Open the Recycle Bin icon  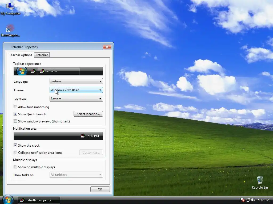pyautogui.click(x=260, y=183)
